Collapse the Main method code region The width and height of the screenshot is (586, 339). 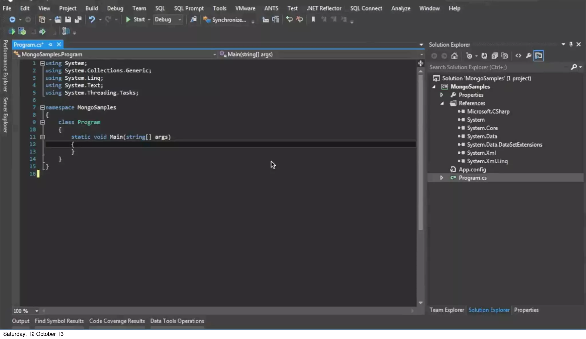[42, 137]
